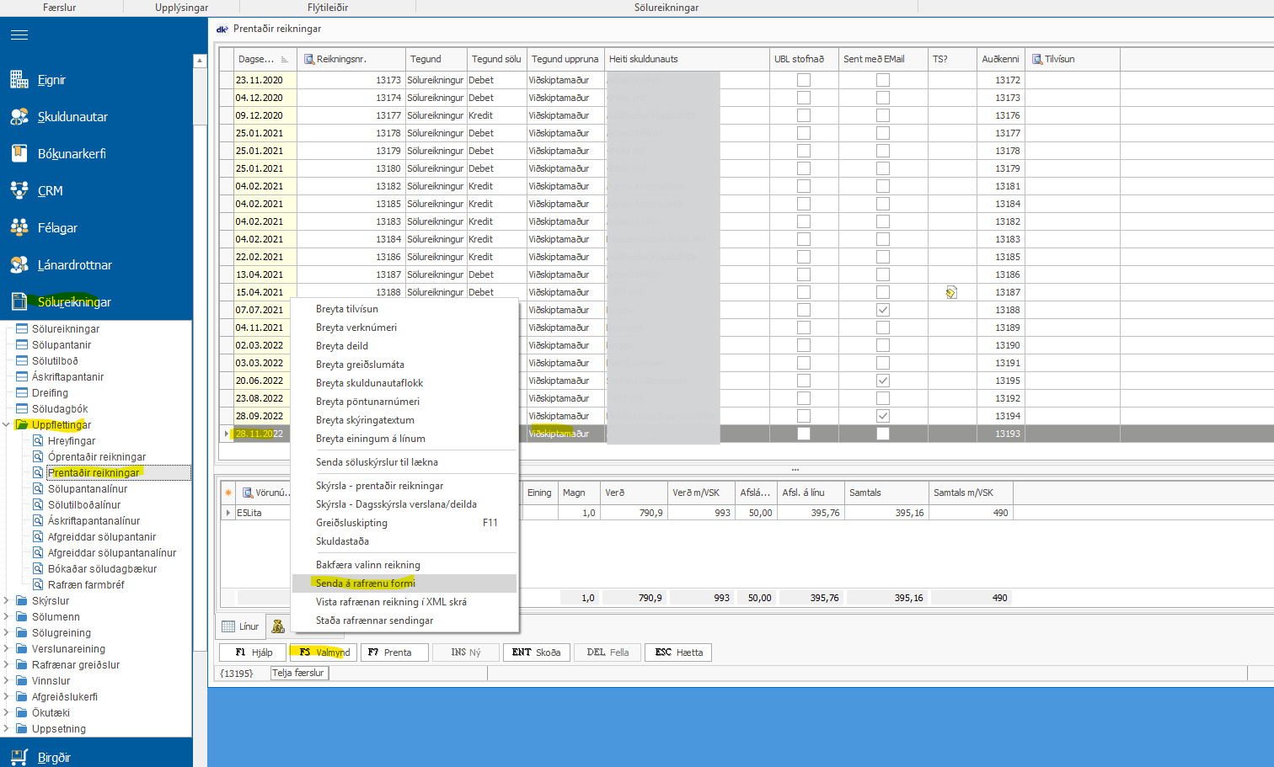The image size is (1274, 767).
Task: Uncheck Sent með EMail on row 13195
Action: click(x=882, y=381)
